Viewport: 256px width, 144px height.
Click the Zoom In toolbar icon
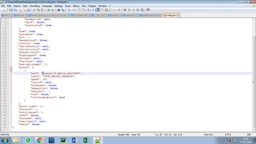tap(69, 10)
